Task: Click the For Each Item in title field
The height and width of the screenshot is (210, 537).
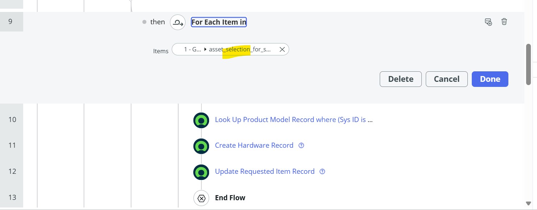Action: pos(218,22)
